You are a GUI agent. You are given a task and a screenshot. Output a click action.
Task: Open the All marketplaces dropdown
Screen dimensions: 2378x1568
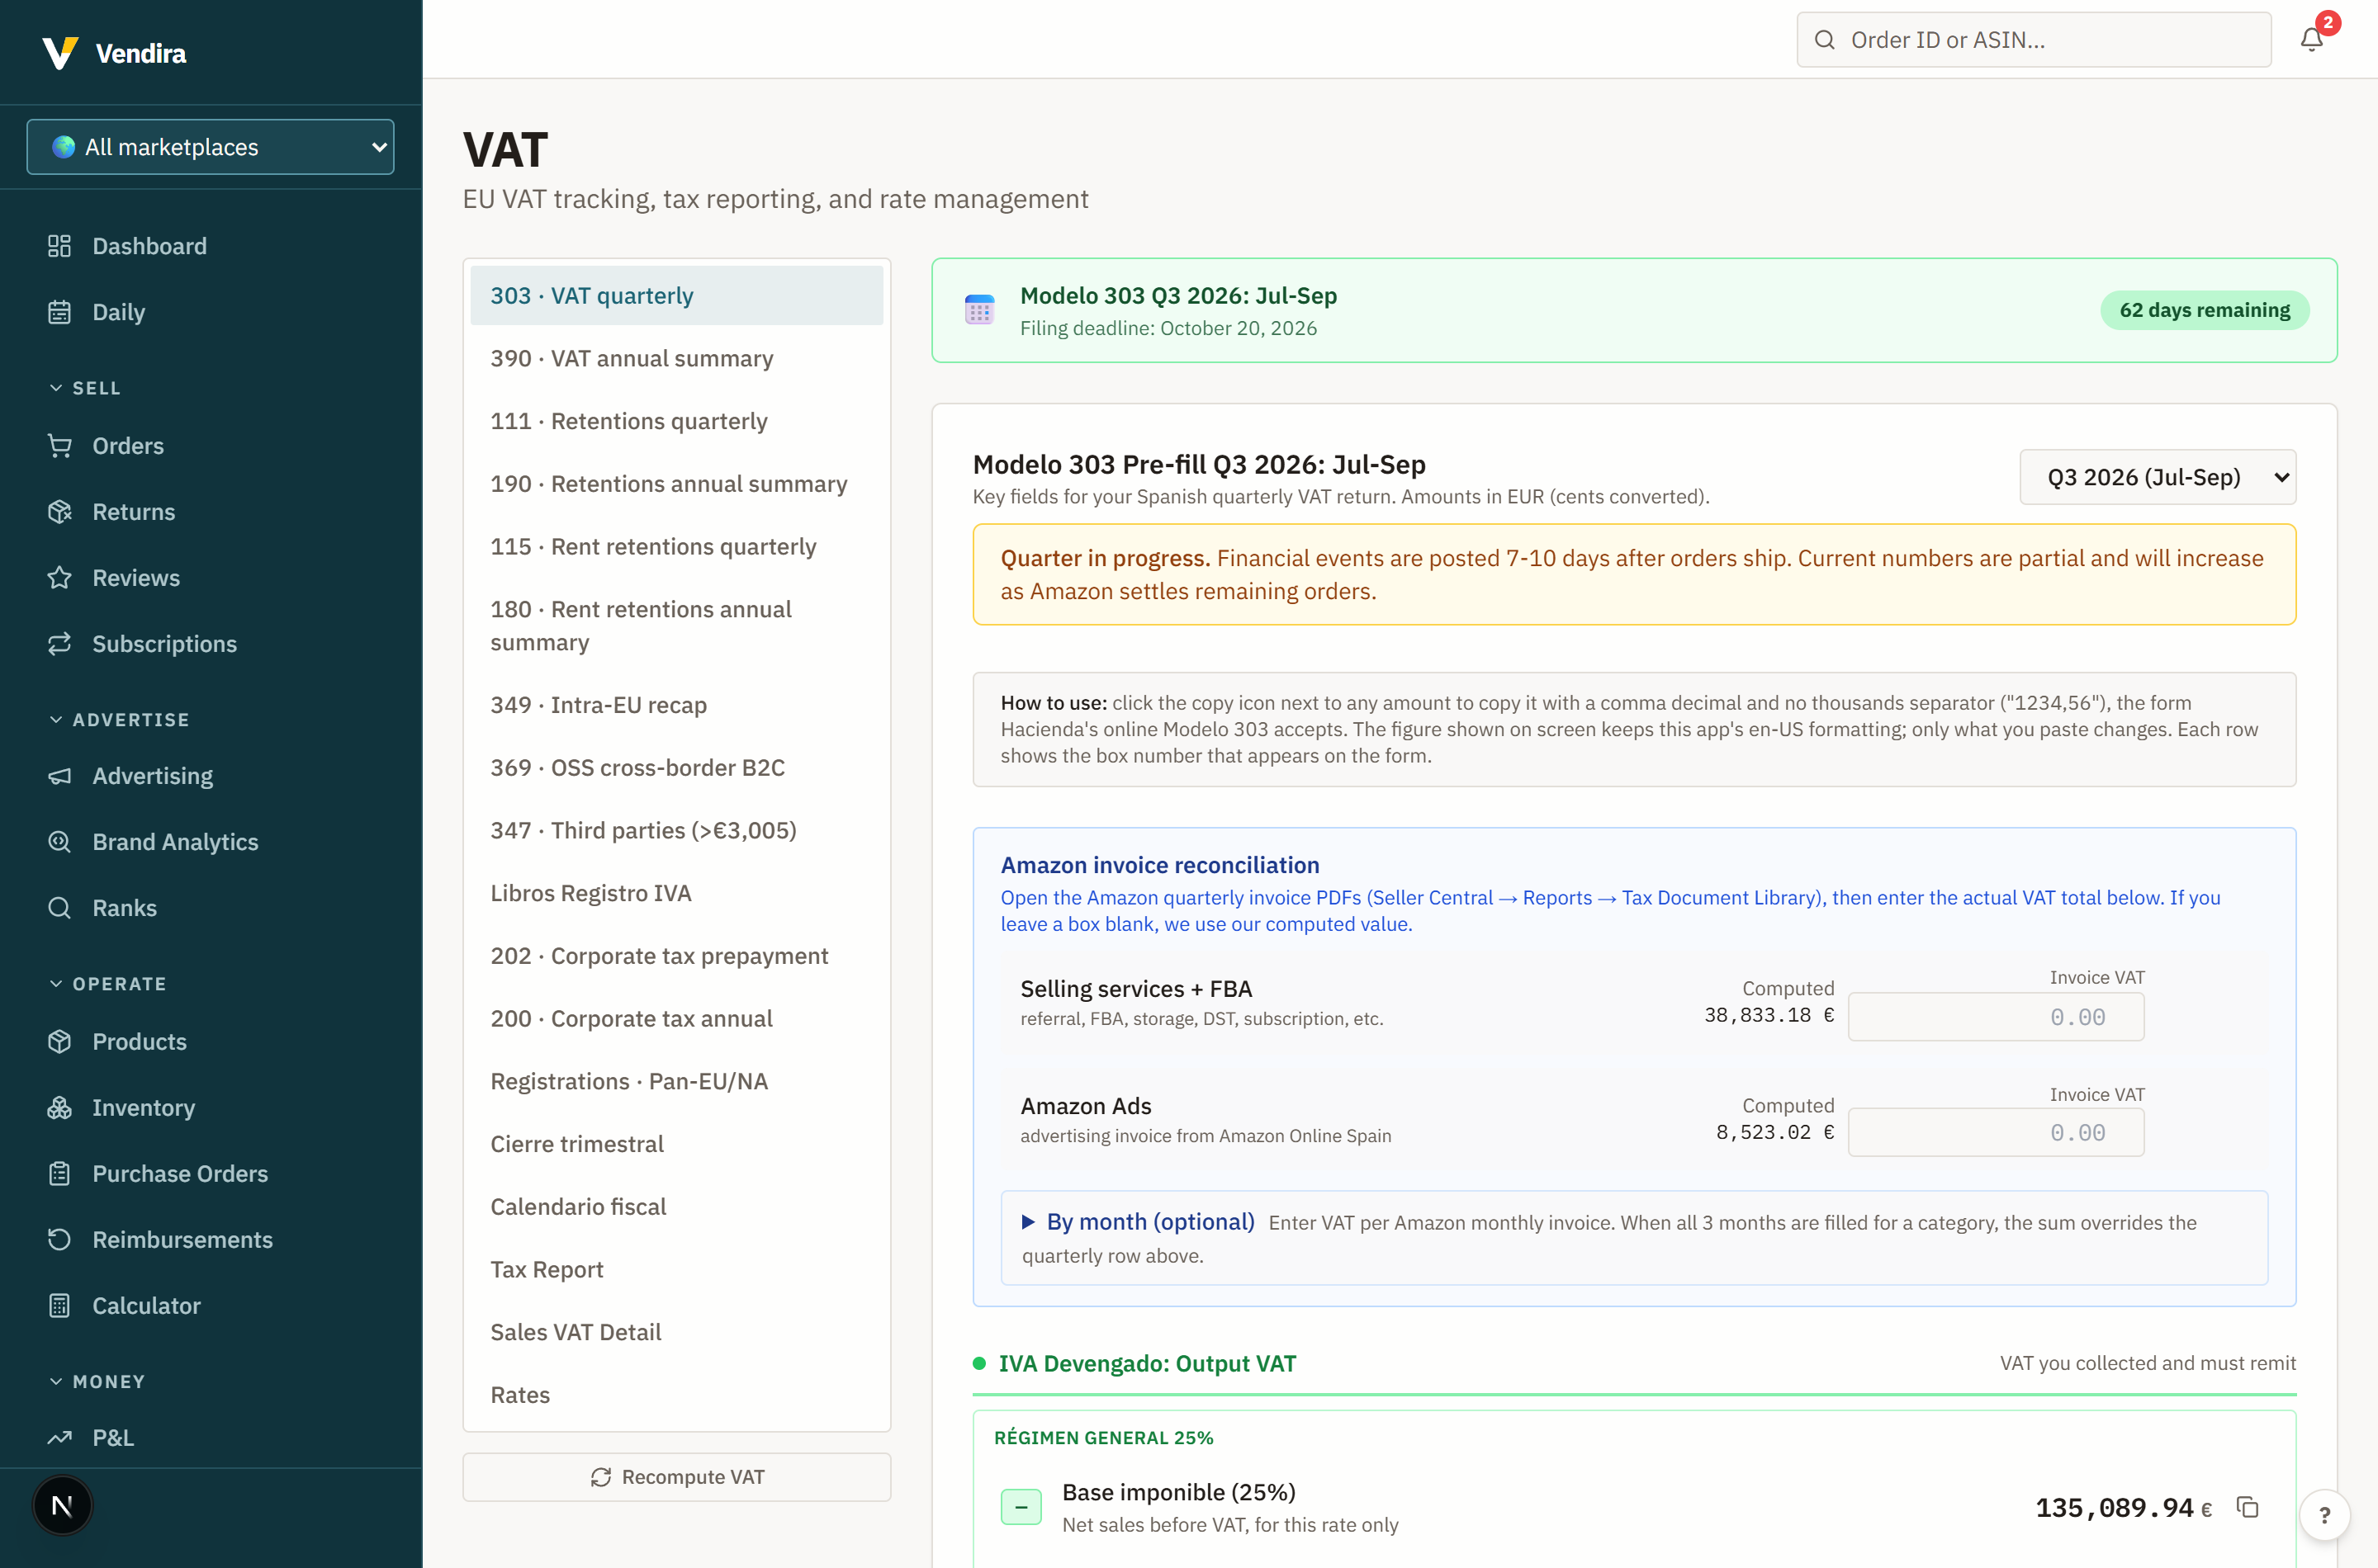[210, 147]
